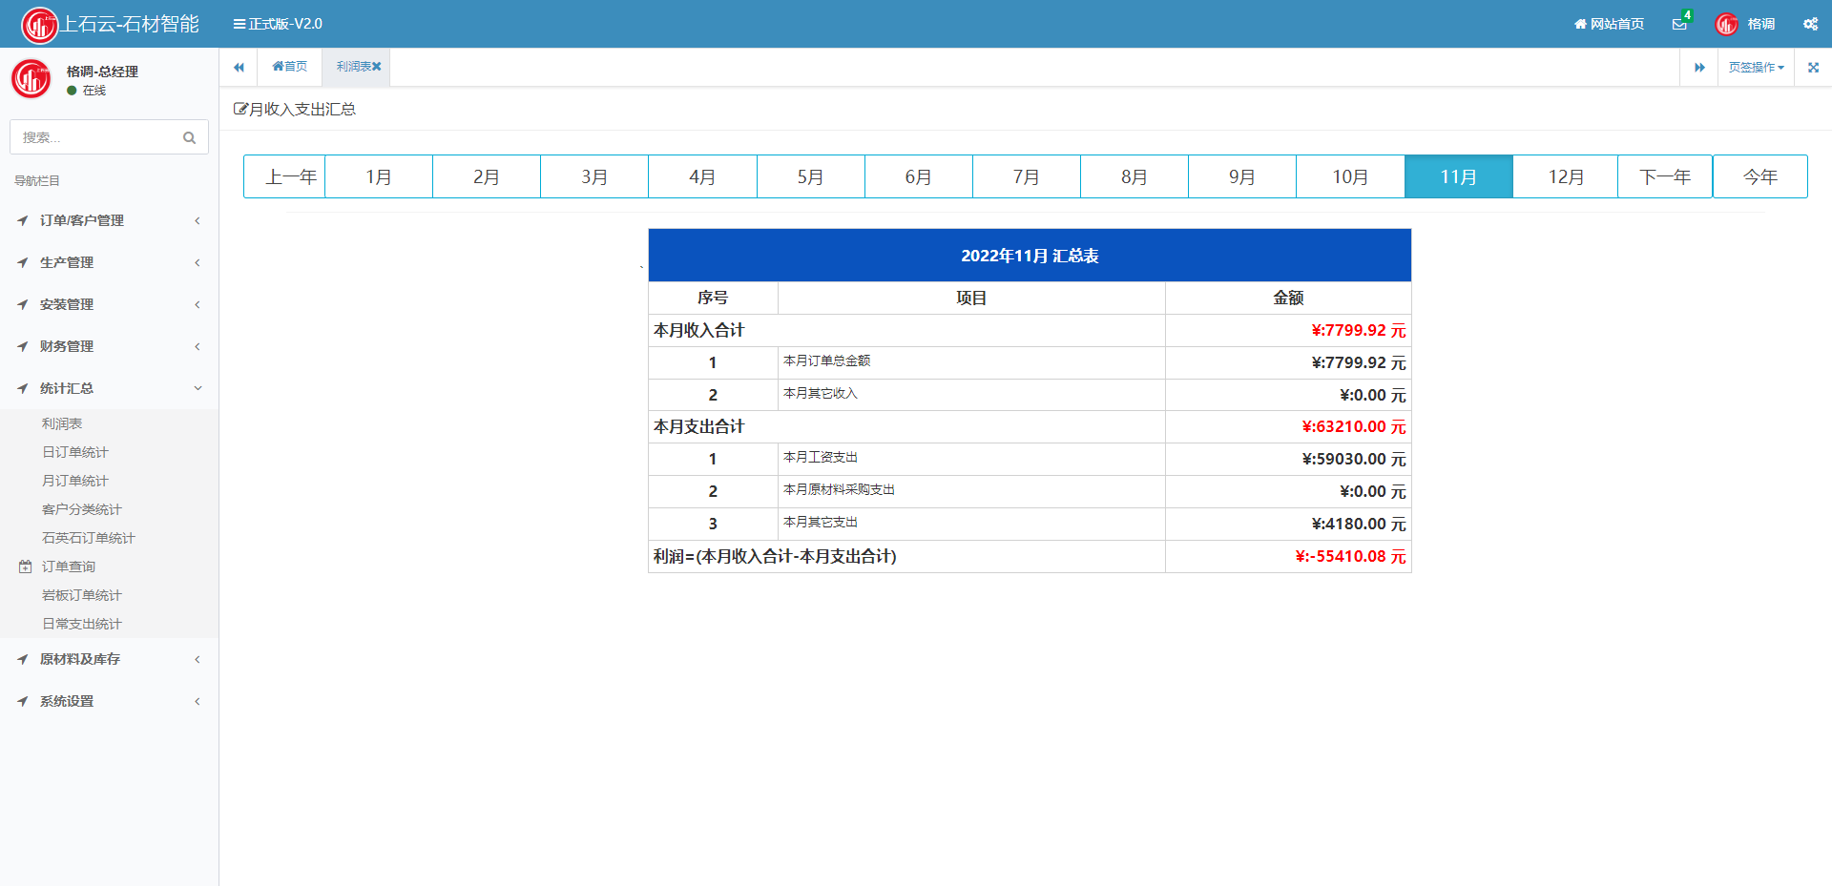1832x886 pixels.
Task: Click the arrow icon beside 生产管理
Action: (x=23, y=262)
